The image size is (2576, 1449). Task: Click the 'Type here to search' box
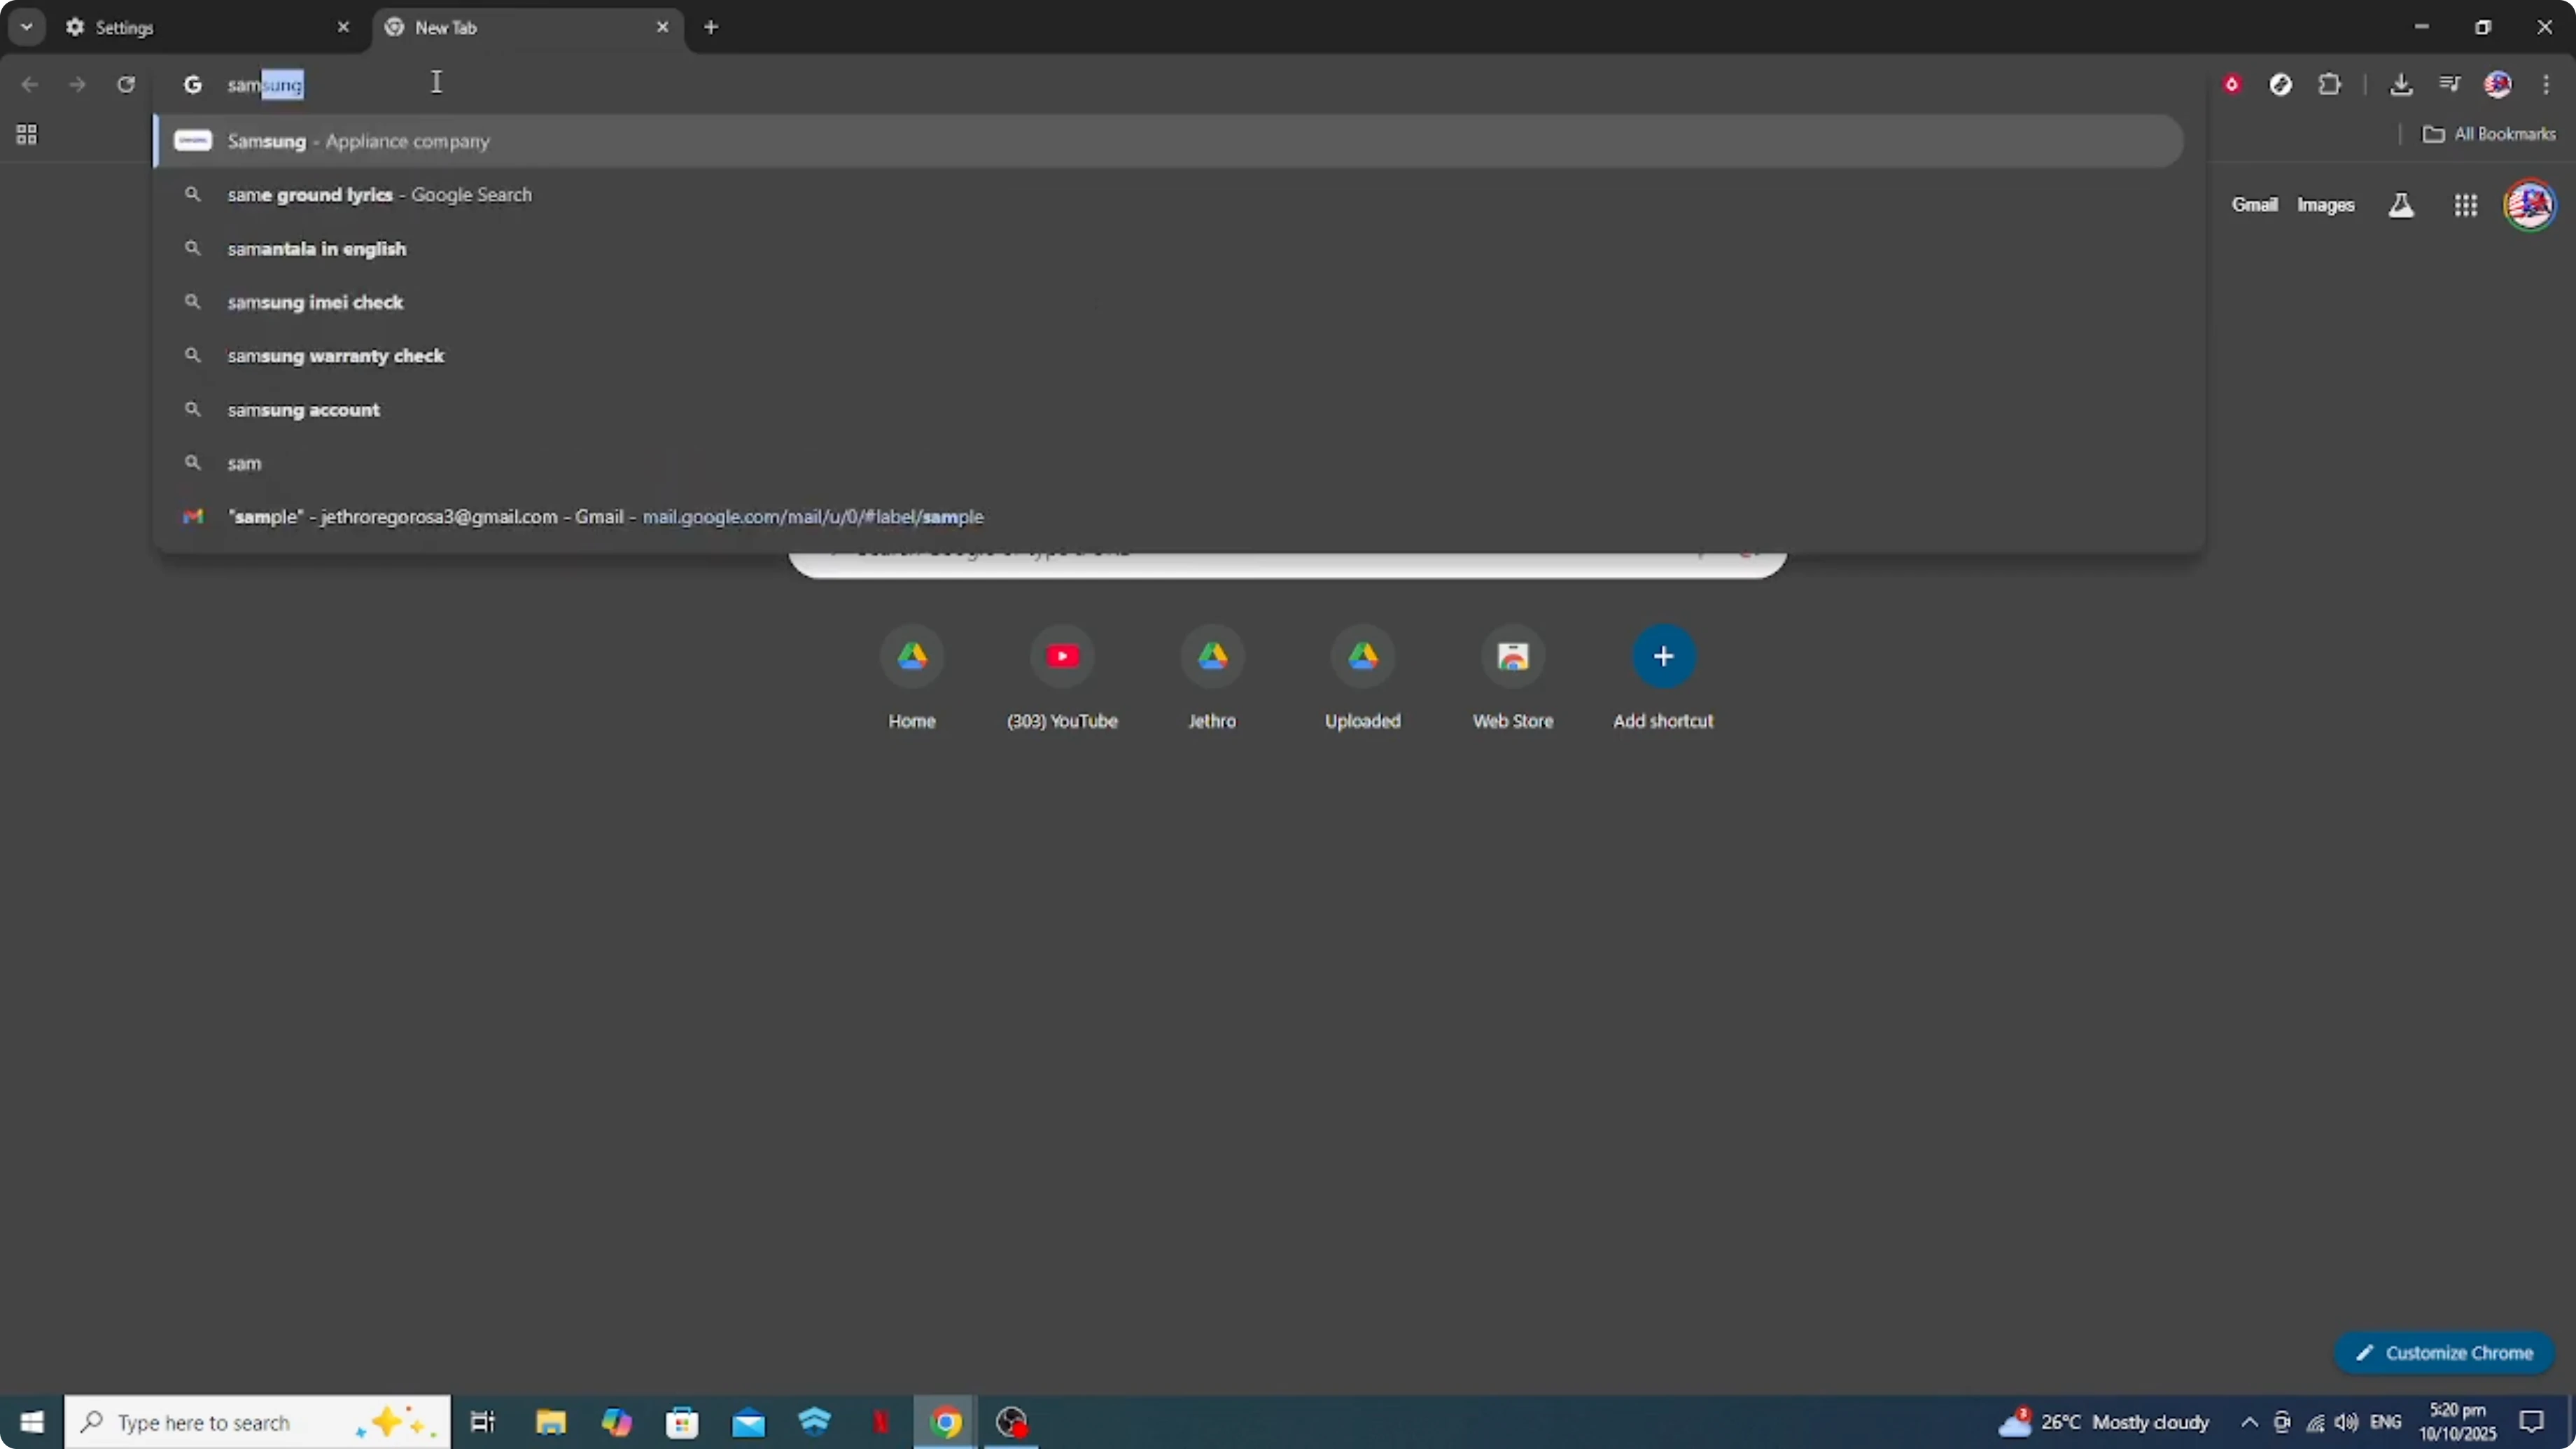tap(258, 1422)
